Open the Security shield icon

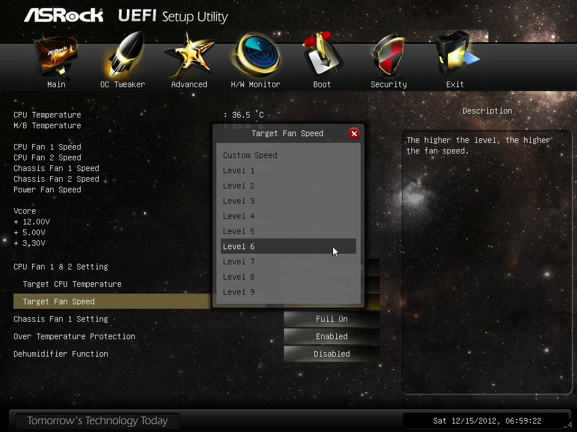[388, 56]
